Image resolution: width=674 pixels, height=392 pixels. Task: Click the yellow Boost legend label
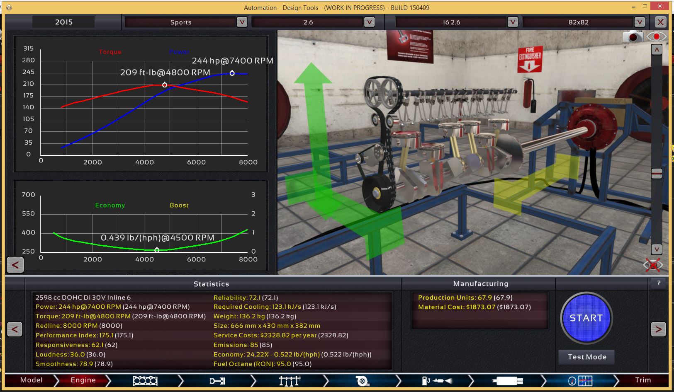coord(179,205)
